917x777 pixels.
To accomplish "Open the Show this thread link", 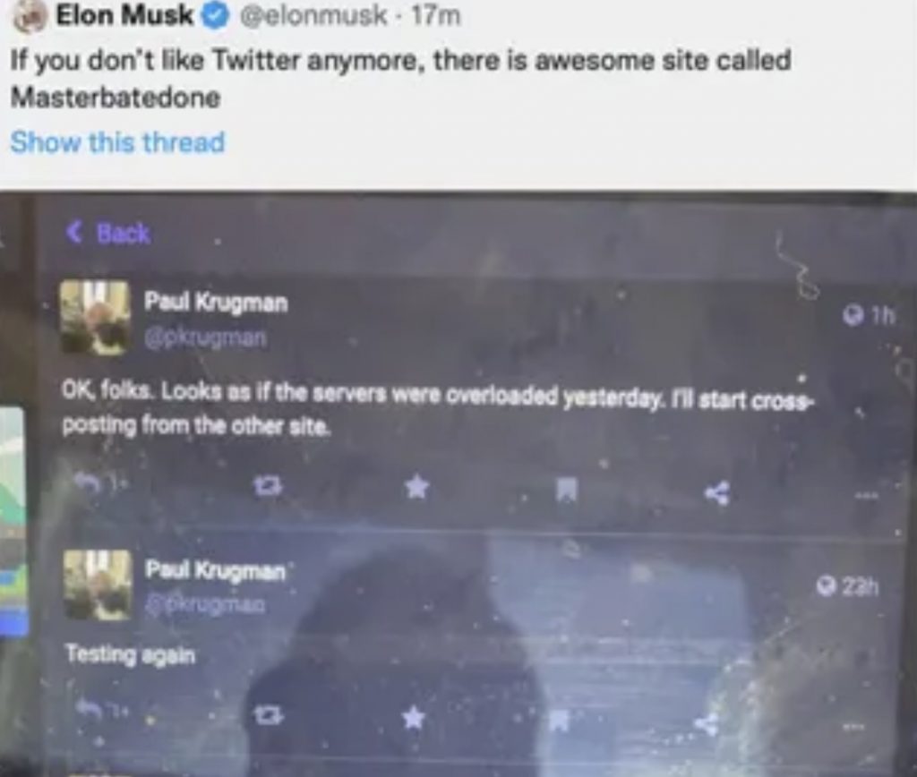I will (x=117, y=142).
